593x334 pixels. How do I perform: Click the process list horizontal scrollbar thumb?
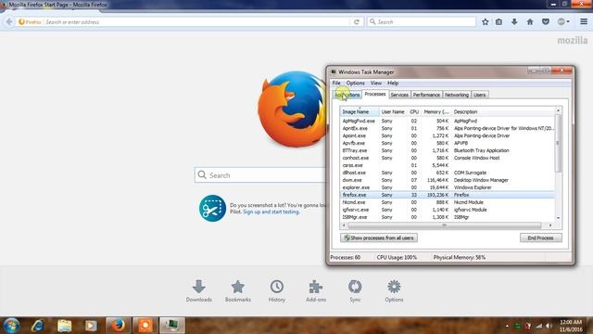click(x=445, y=225)
